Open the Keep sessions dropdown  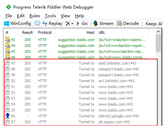click(154, 24)
